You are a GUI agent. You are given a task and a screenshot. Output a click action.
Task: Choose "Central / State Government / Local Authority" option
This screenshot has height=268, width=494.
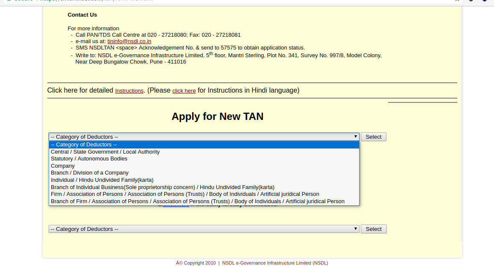coord(105,151)
